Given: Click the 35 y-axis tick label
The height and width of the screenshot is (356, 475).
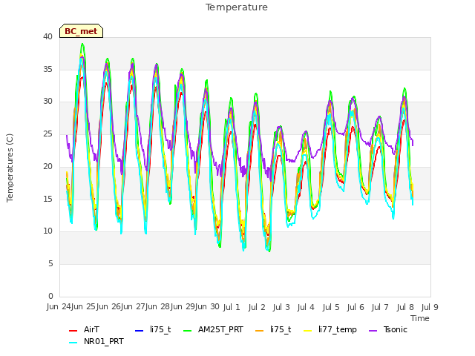Looking at the screenshot, I should 47,69.
